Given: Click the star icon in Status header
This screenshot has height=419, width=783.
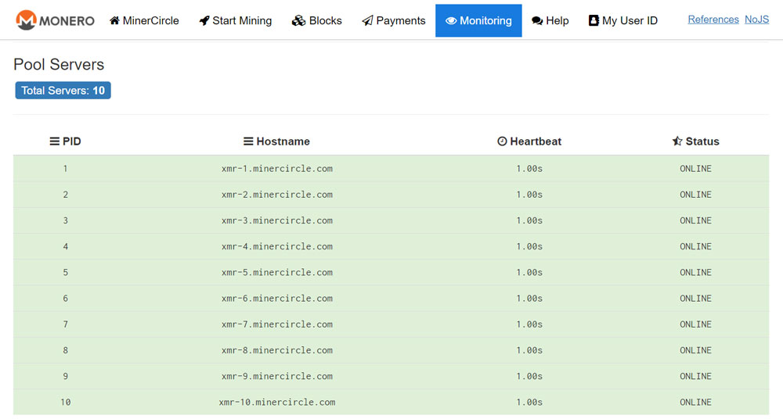Looking at the screenshot, I should click(x=677, y=141).
